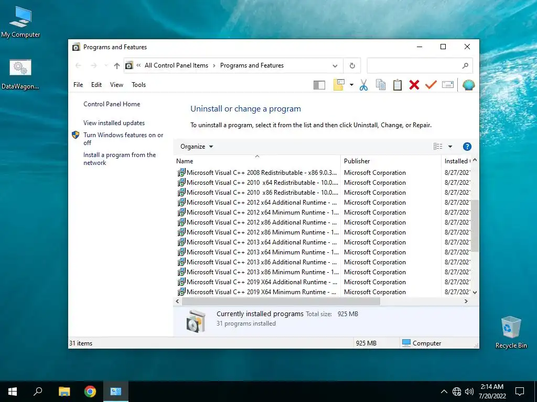Click All Control Panel Items breadcrumb
537x402 pixels.
tap(176, 65)
